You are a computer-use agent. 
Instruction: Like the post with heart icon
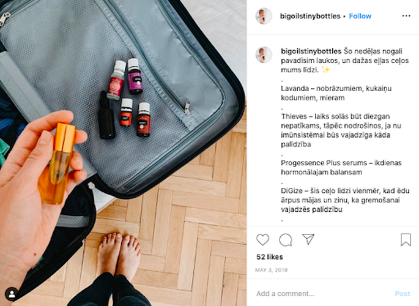(x=262, y=239)
